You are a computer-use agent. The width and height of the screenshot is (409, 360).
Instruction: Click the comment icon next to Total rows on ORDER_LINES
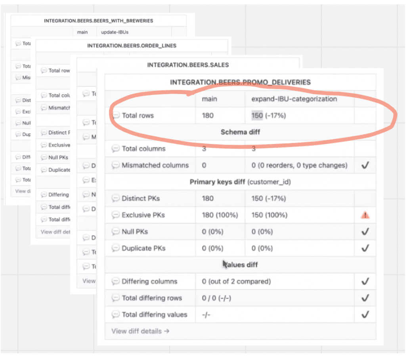44,71
